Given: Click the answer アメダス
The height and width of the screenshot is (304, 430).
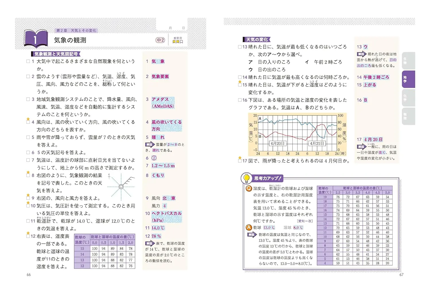Looking at the screenshot, I should (163, 103).
